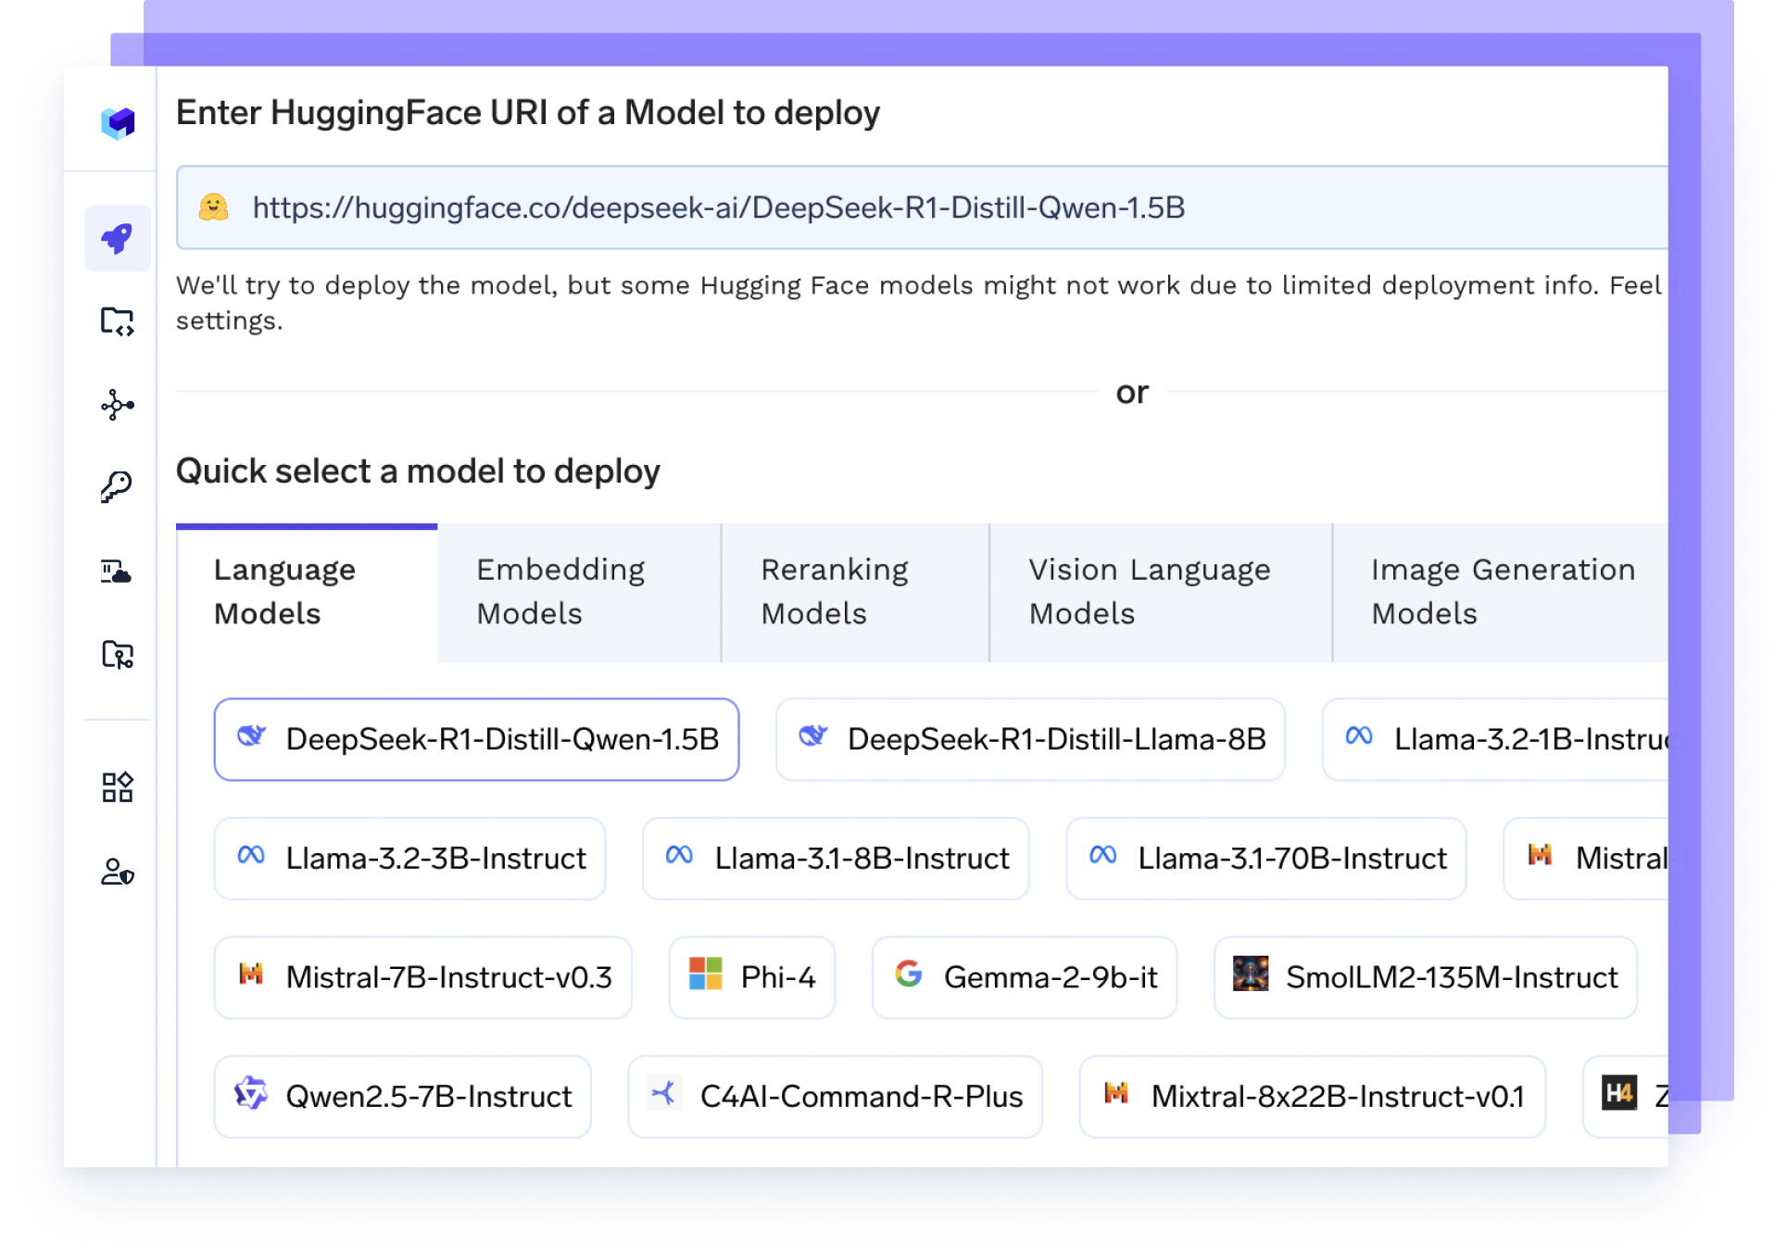Click the Mistral logo on Mixtral-8x22B chip

pos(1116,1093)
